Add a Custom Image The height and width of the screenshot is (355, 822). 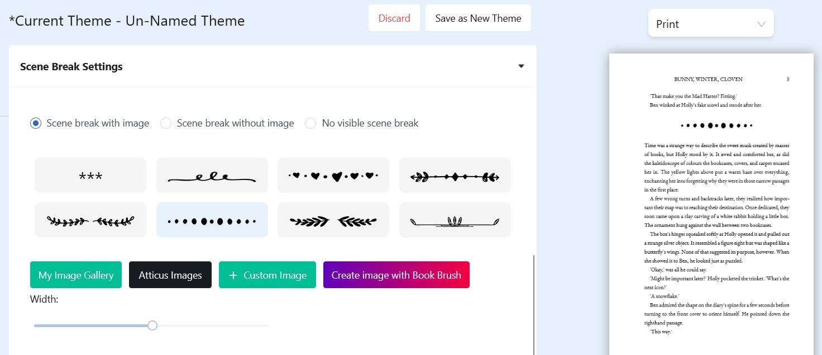(x=267, y=275)
